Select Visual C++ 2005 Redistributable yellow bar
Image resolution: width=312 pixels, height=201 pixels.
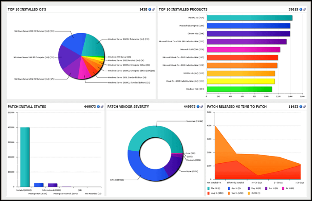pyautogui.click(x=241, y=81)
